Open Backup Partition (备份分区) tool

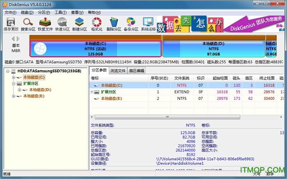tap(131, 24)
